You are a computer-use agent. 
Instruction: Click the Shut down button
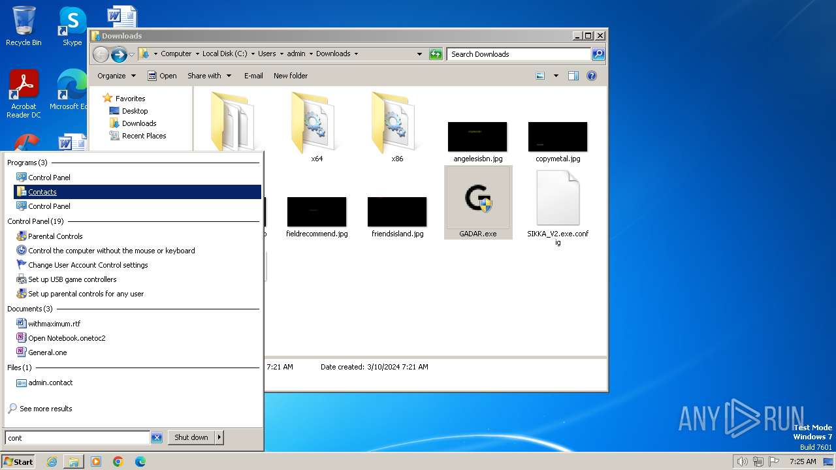click(x=191, y=437)
